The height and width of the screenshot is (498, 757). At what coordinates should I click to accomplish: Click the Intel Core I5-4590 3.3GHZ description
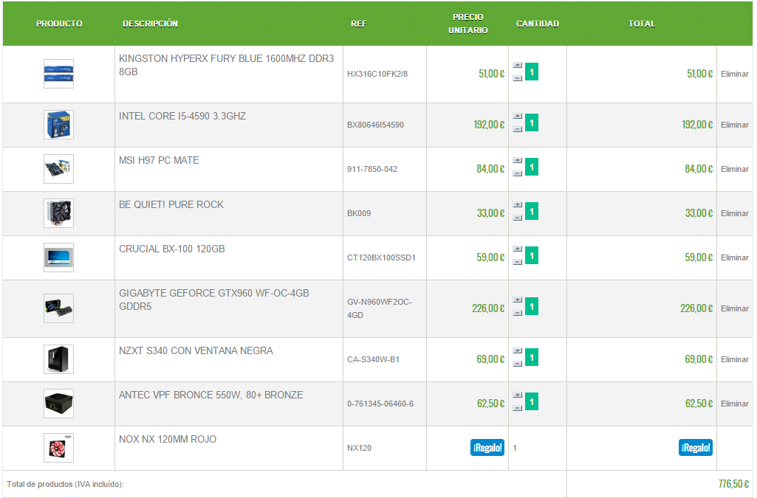(182, 116)
